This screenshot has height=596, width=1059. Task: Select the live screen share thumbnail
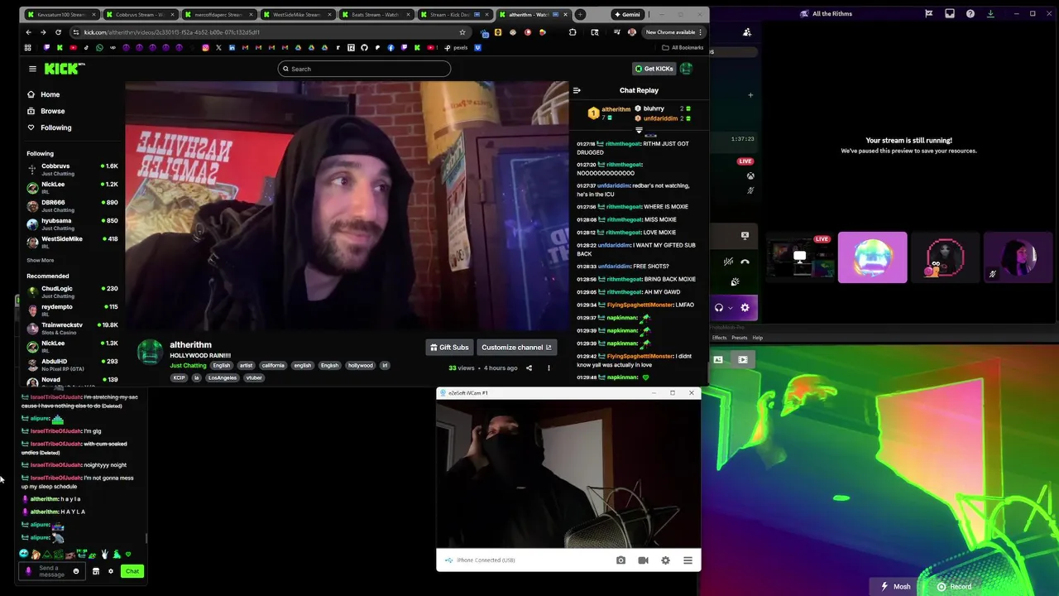[800, 257]
